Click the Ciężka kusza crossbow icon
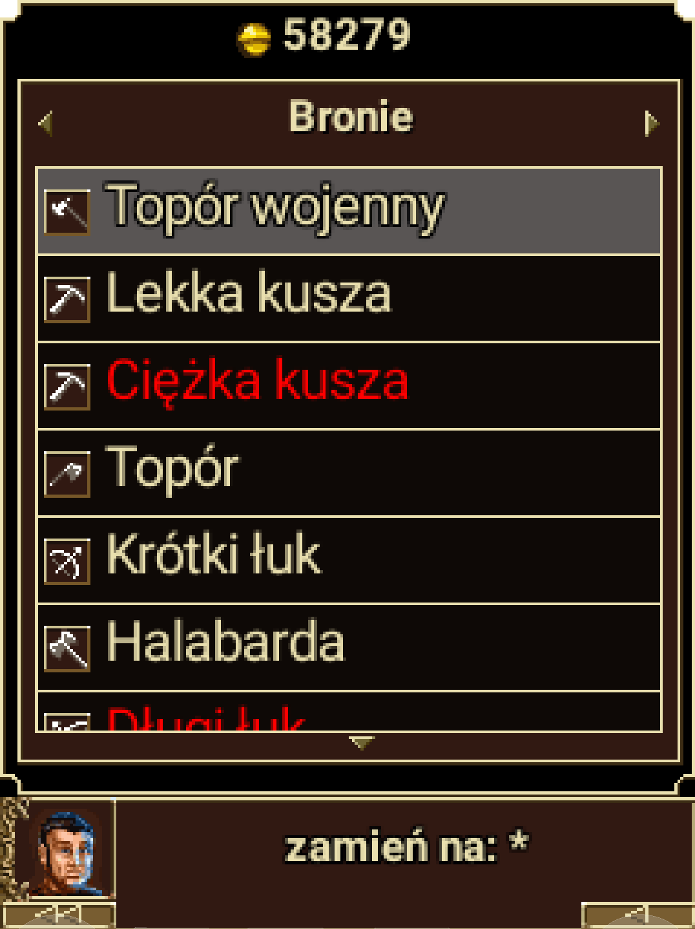 click(67, 387)
